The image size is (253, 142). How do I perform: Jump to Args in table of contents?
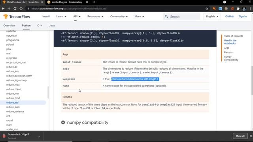click(x=227, y=48)
